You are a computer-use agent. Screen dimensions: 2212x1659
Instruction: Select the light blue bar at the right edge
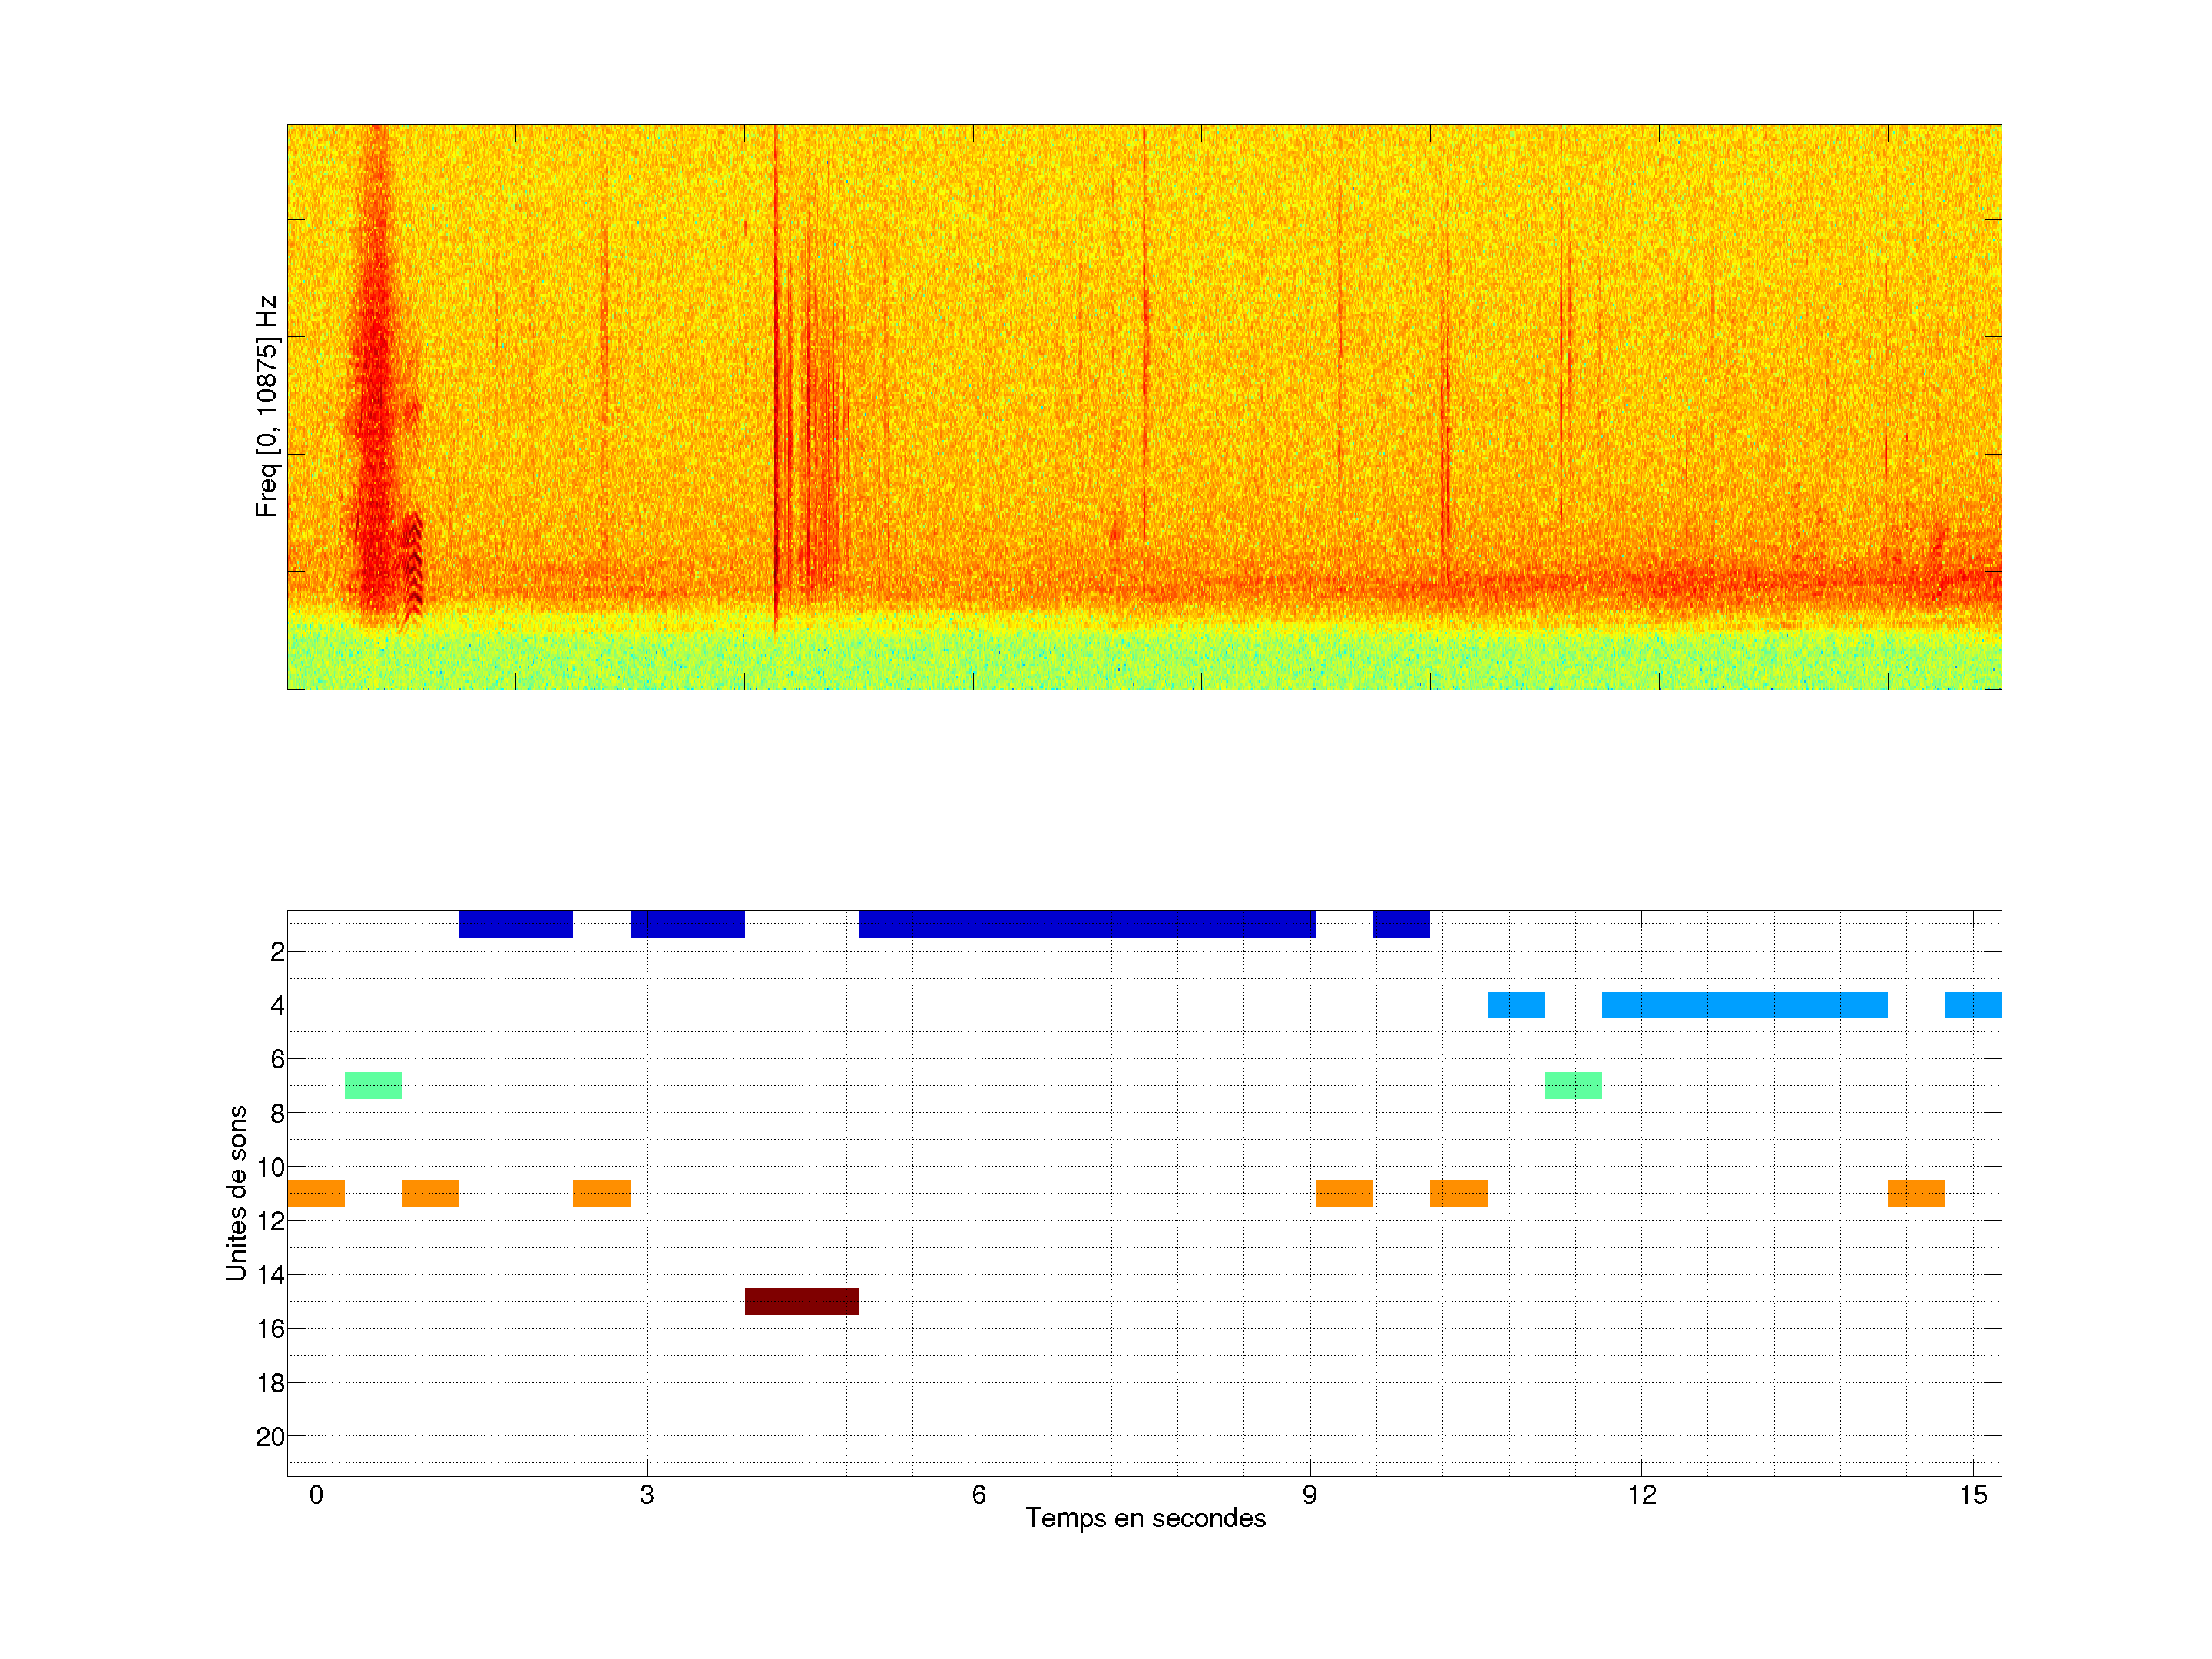(x=1972, y=1004)
